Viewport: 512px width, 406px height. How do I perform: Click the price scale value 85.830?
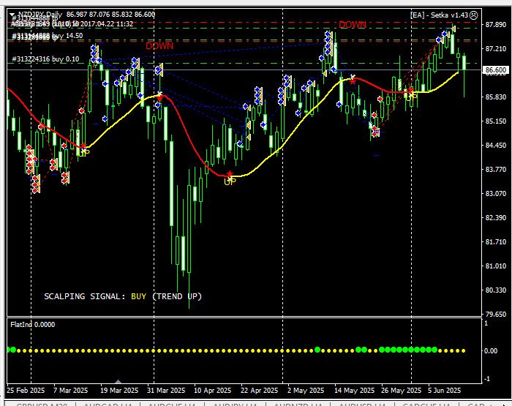click(496, 97)
